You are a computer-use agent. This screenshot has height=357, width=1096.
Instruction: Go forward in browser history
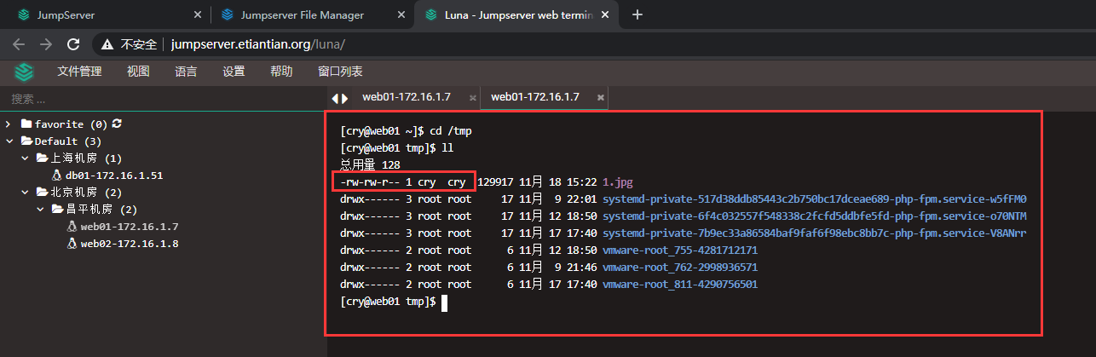(46, 44)
